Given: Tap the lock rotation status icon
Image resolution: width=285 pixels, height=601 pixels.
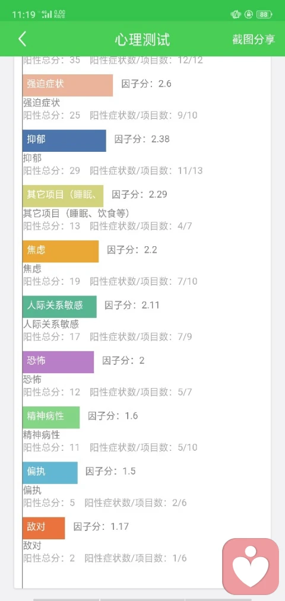Looking at the screenshot, I should click(x=249, y=15).
